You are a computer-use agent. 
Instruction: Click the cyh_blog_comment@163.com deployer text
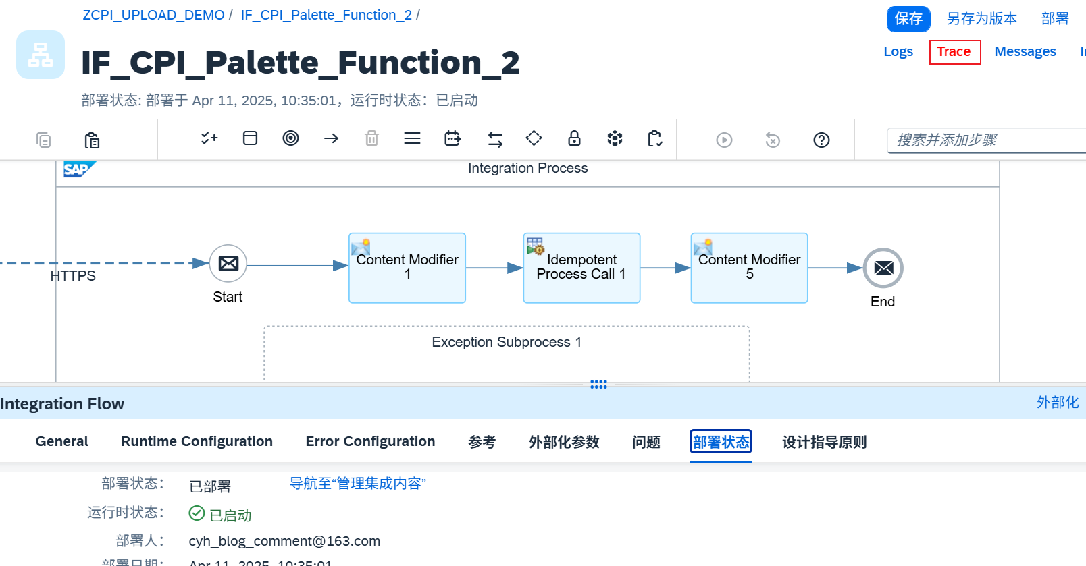pos(284,541)
